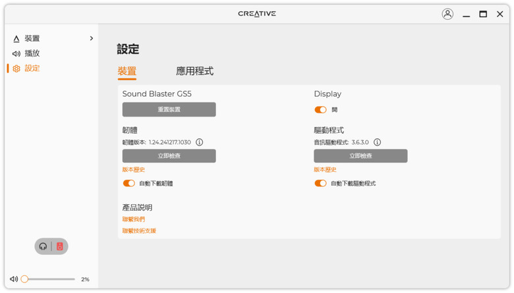Screen dimensions: 514x293
Task: Check firmware with 立即檢查 button
Action: click(169, 156)
